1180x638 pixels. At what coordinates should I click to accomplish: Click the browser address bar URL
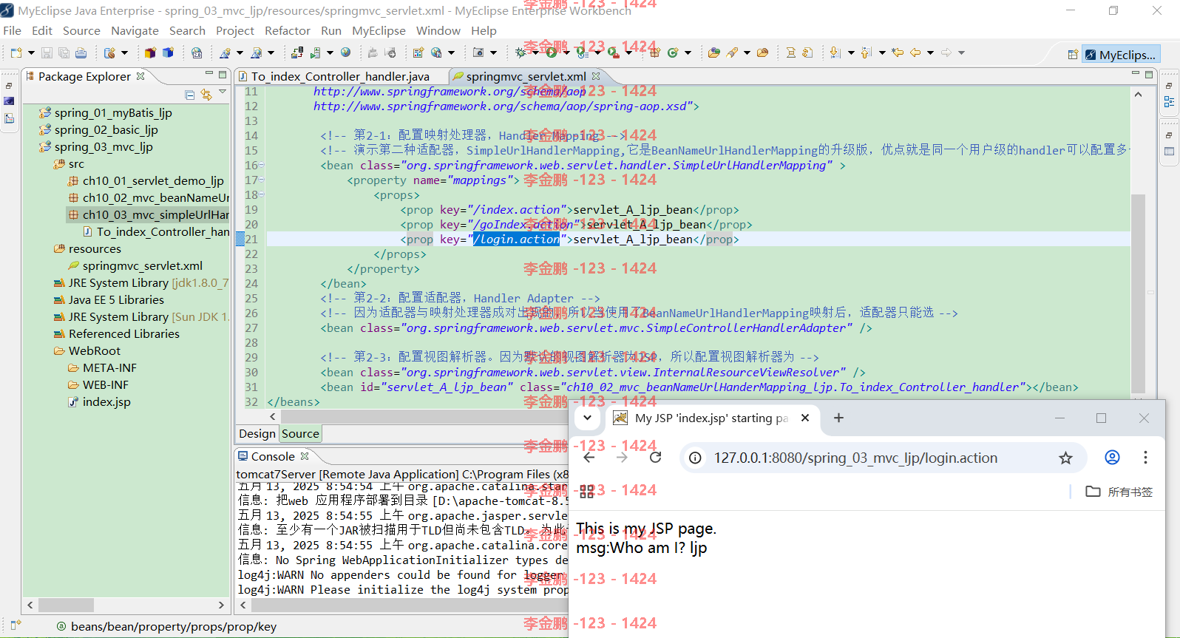click(855, 458)
